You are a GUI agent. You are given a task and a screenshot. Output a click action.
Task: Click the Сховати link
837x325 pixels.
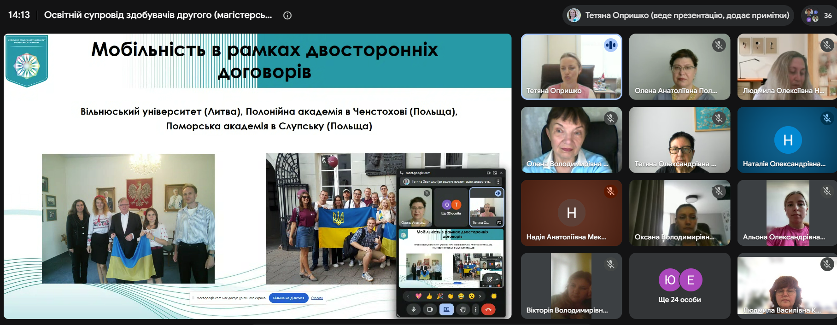click(317, 298)
